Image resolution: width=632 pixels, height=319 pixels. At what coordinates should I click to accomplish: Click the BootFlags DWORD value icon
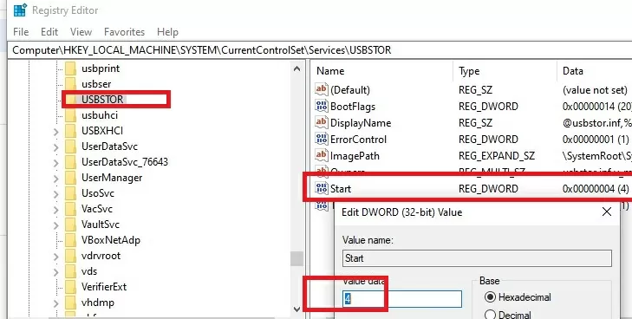point(322,106)
